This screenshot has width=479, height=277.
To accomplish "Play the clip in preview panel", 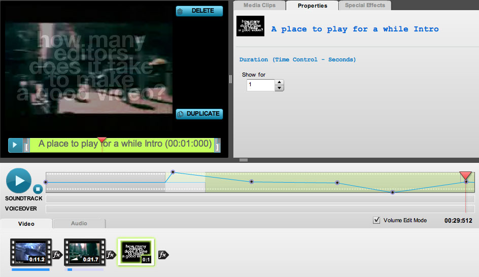I will 15,145.
